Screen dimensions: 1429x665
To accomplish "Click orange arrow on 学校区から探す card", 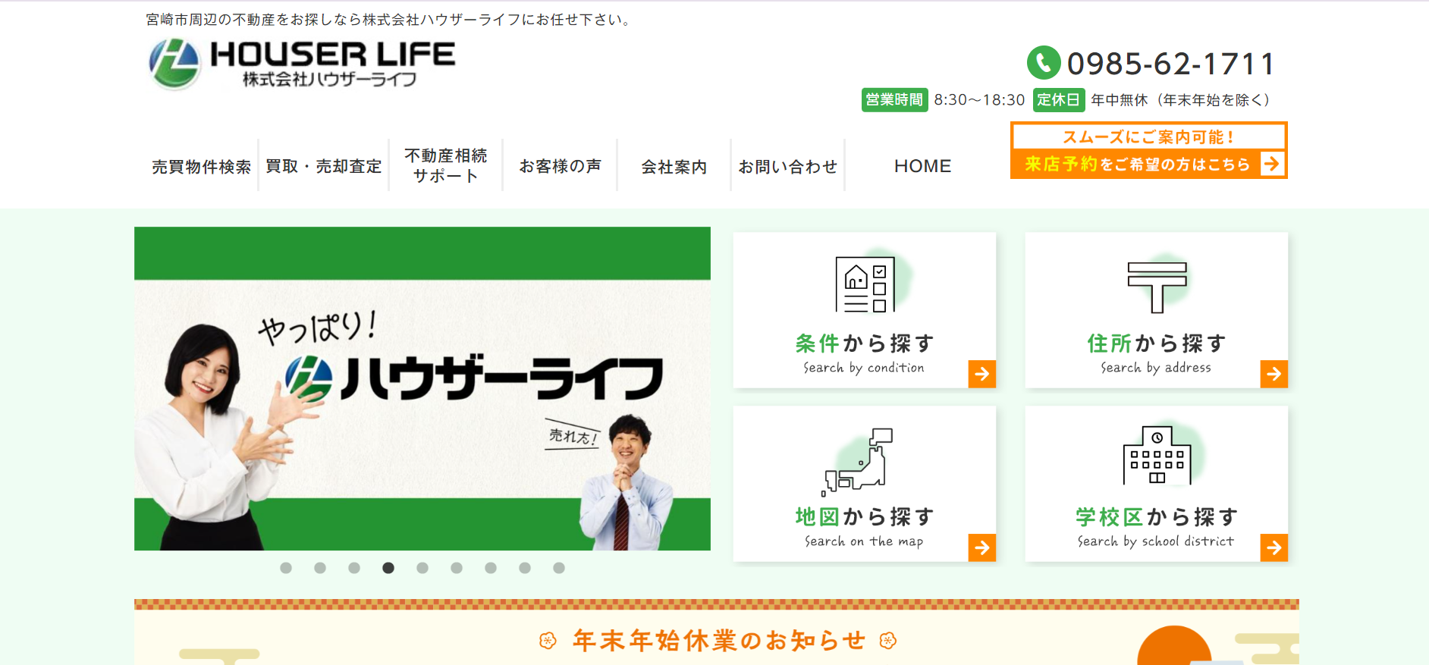I will [x=1274, y=547].
